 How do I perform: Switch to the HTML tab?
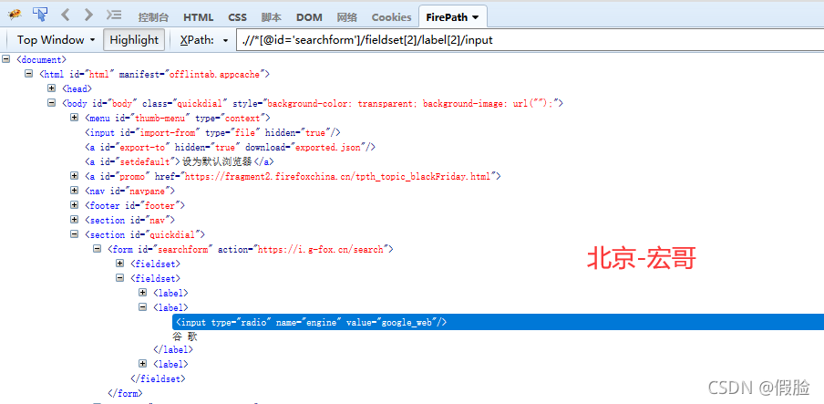click(x=198, y=17)
